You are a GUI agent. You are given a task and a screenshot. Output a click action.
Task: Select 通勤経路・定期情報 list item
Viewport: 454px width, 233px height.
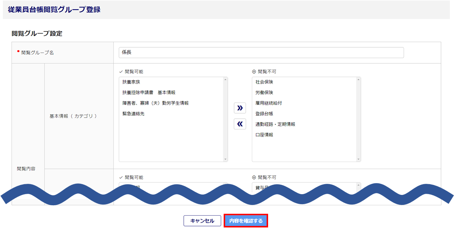275,124
